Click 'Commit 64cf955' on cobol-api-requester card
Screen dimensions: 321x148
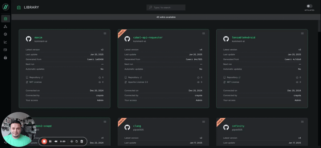click(x=194, y=59)
